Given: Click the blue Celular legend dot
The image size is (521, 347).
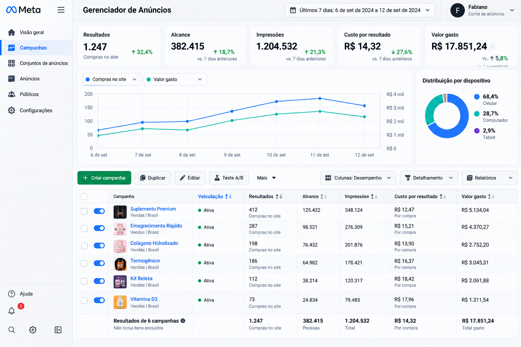Looking at the screenshot, I should tap(477, 97).
